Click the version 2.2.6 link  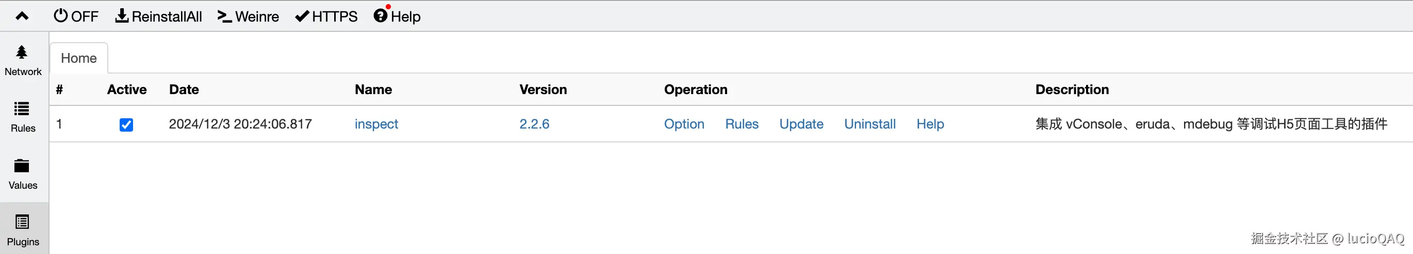(x=534, y=124)
